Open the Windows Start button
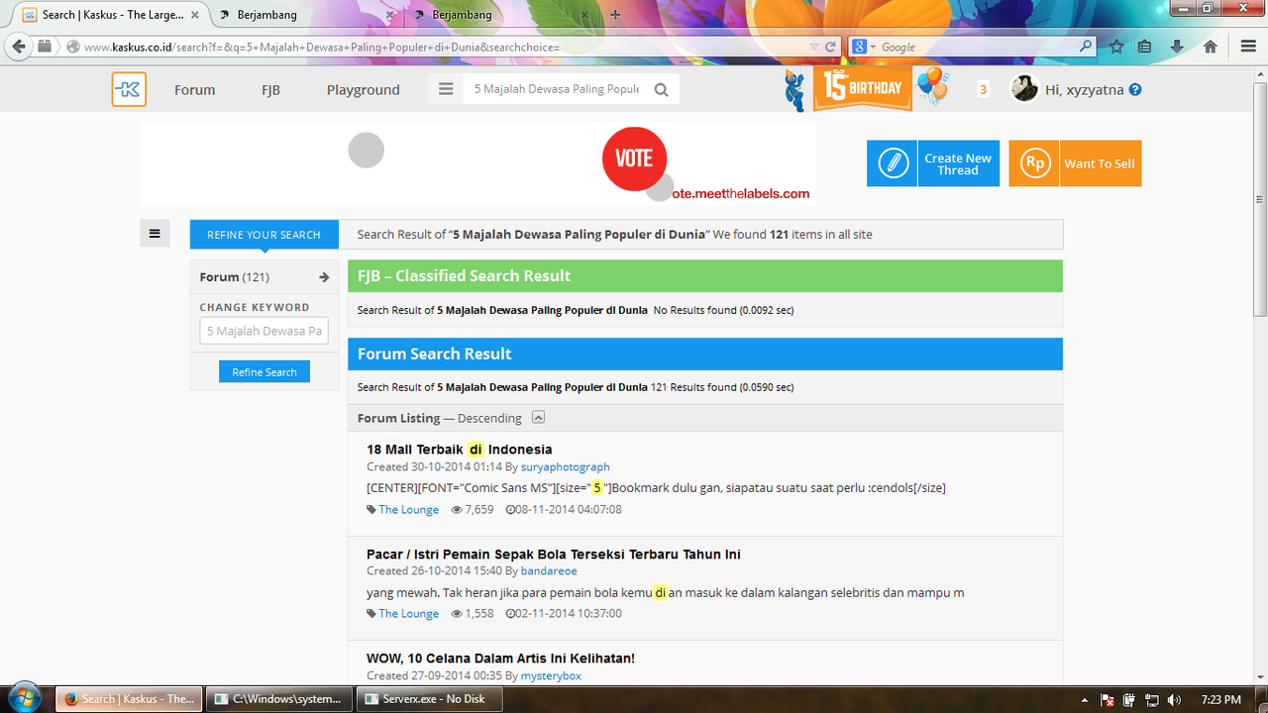Screen dimensions: 1268x713 coord(23,698)
